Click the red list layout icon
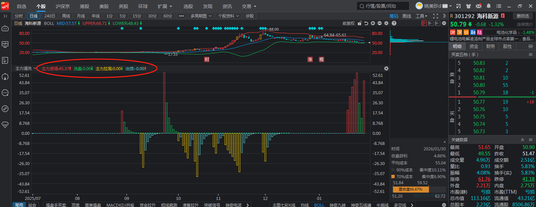 (424, 23)
